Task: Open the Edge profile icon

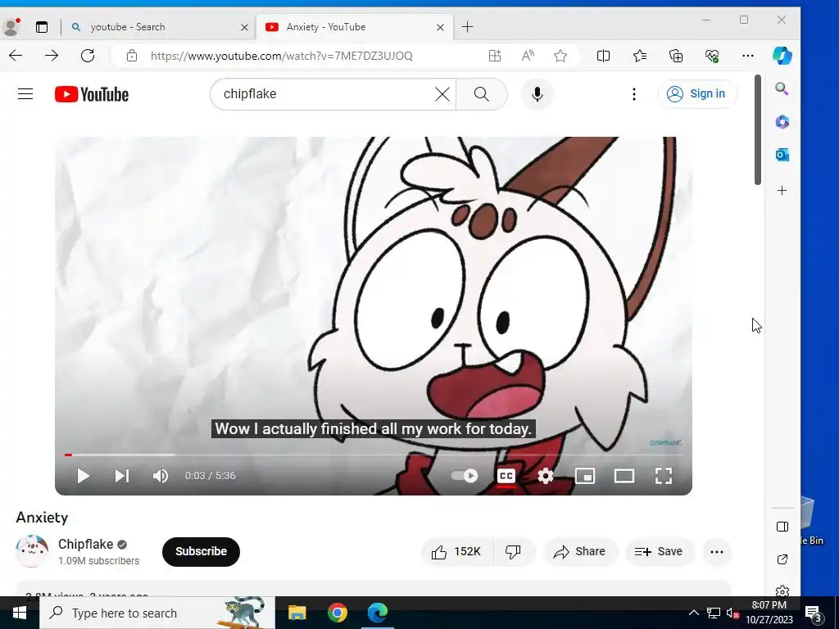Action: click(11, 27)
